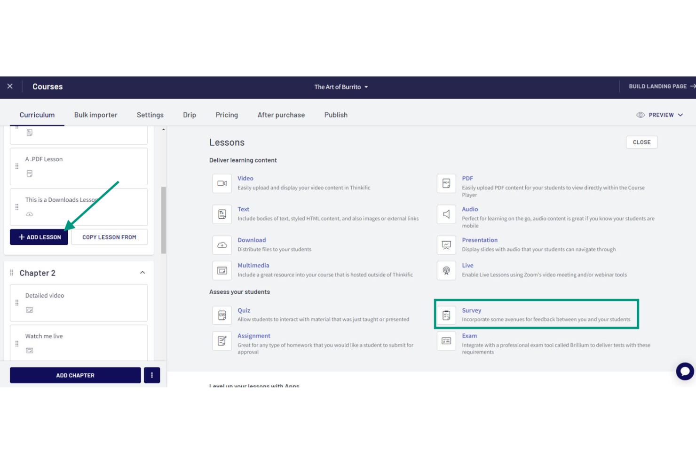
Task: Open the Assignment lesson icon
Action: click(222, 340)
